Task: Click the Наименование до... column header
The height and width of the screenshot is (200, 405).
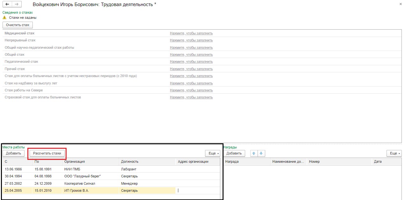Action: pos(288,161)
